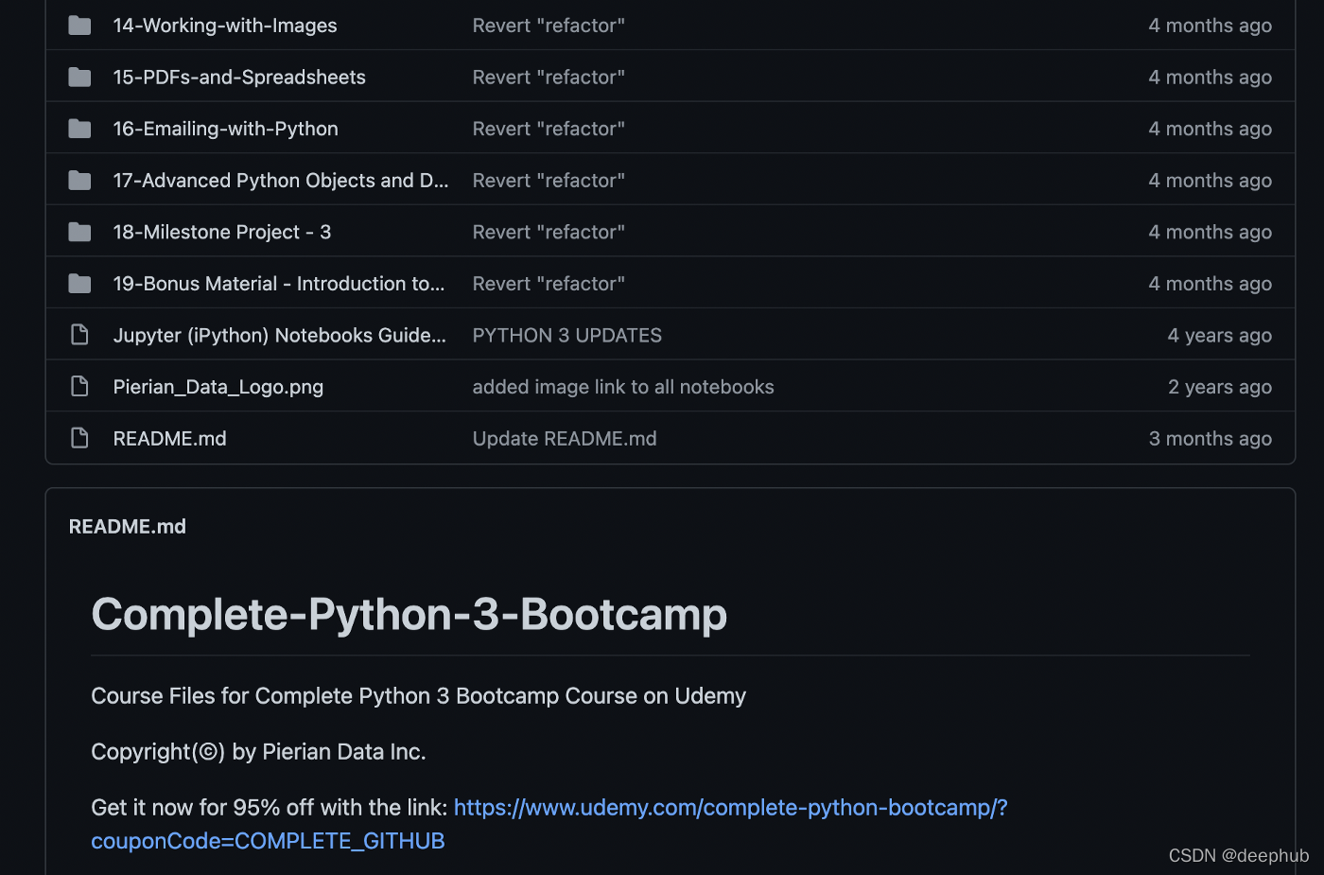This screenshot has height=875, width=1324.
Task: Open the 16-Emailing-with-Python folder
Action: (226, 129)
